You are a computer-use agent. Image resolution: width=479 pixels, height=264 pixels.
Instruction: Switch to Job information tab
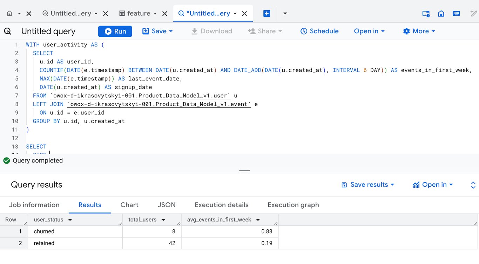[x=34, y=205]
